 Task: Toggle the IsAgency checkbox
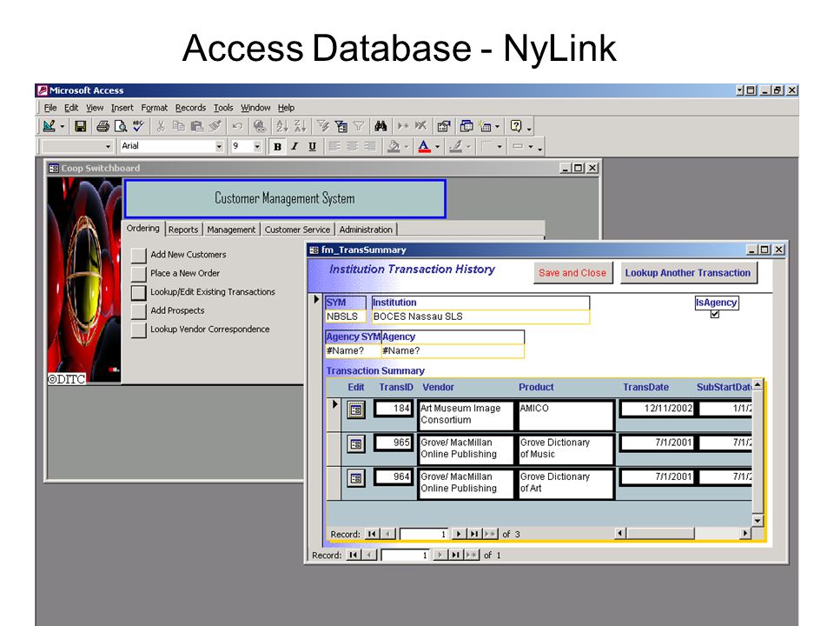(715, 314)
